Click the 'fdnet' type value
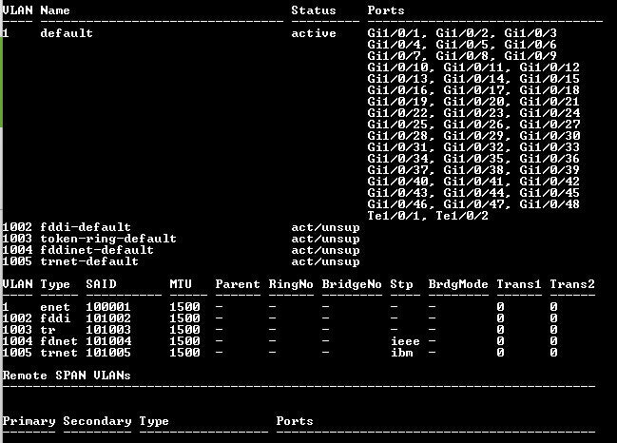The image size is (617, 443). pos(59,341)
